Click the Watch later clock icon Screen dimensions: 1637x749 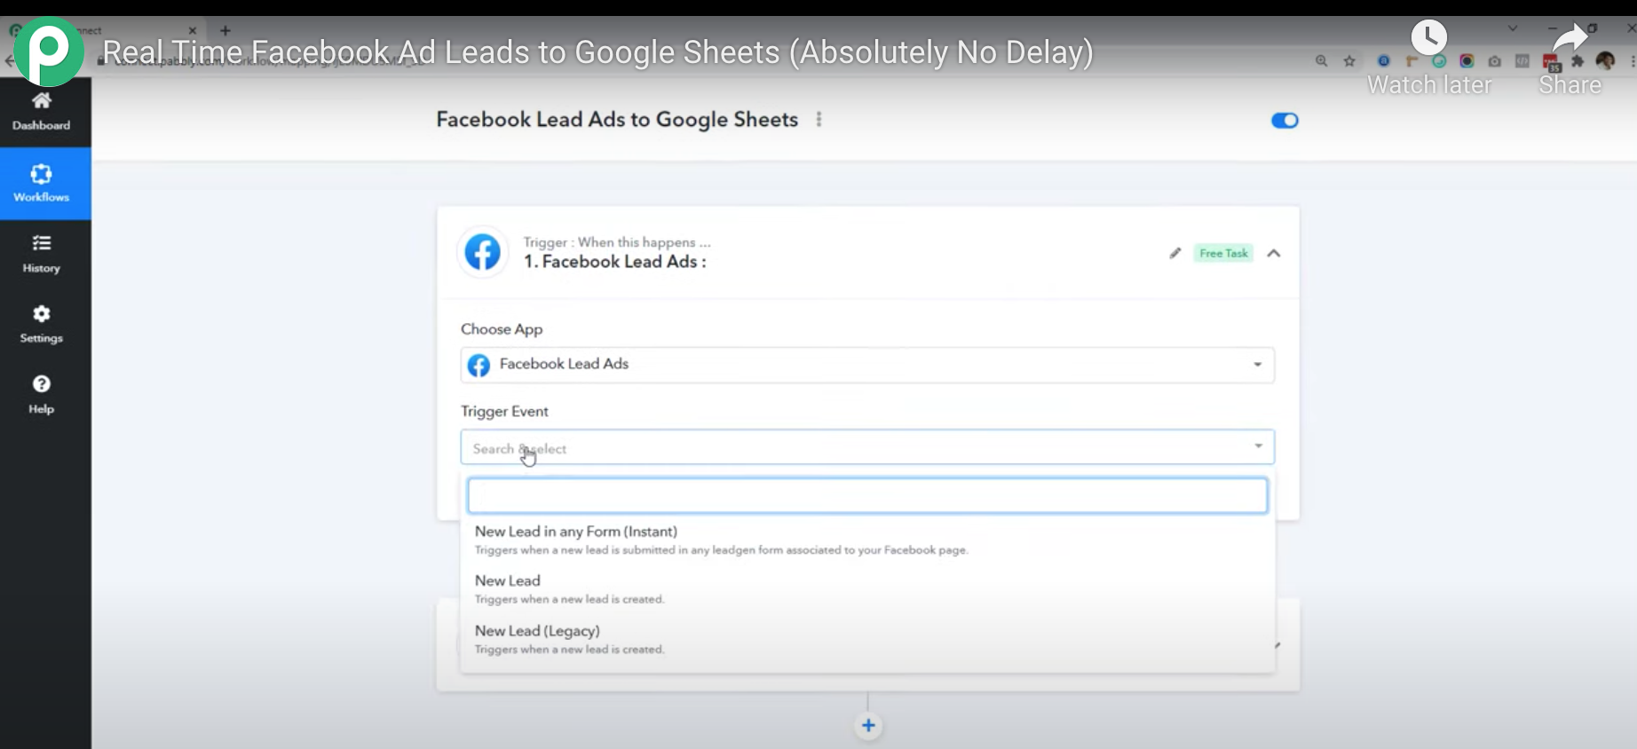(x=1428, y=38)
